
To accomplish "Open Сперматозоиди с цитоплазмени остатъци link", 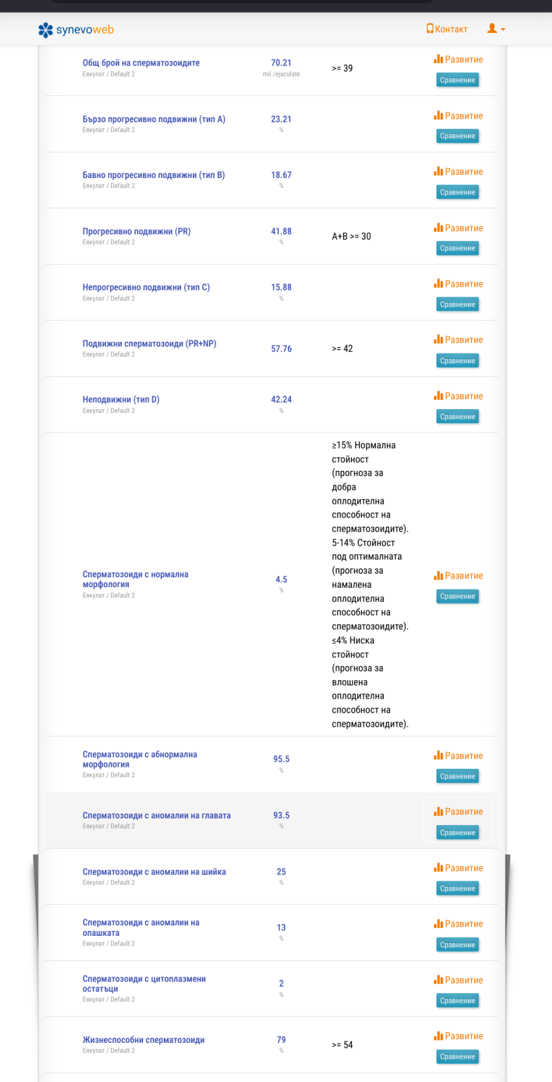I will tap(144, 984).
